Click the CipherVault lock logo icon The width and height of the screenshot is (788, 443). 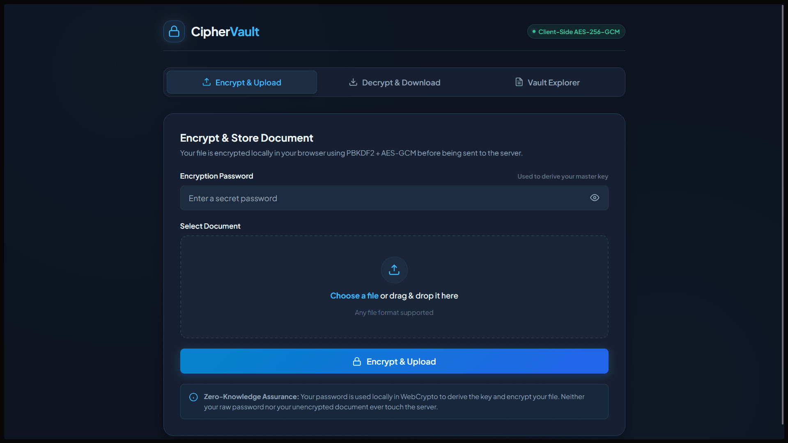(174, 32)
